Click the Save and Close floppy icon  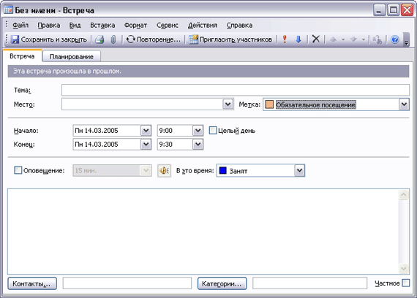[15, 39]
